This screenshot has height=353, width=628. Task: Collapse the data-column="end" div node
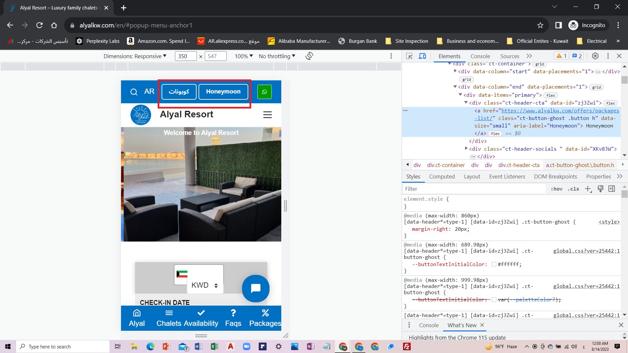click(x=455, y=87)
